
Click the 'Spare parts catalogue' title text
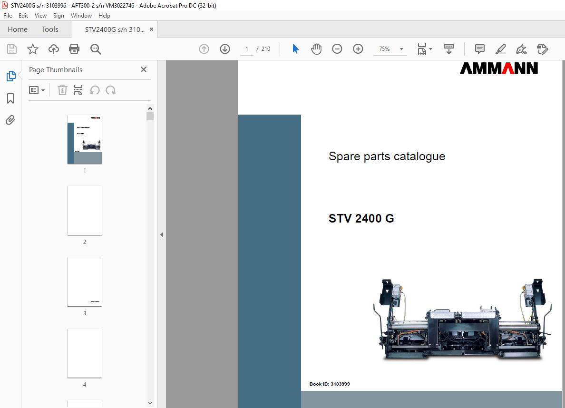(387, 156)
